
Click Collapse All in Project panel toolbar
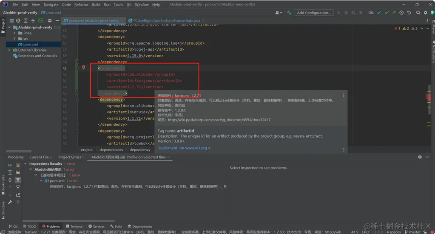click(33, 20)
